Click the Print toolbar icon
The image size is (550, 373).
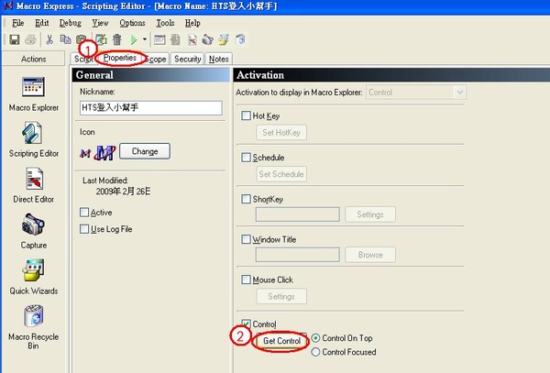pos(30,39)
